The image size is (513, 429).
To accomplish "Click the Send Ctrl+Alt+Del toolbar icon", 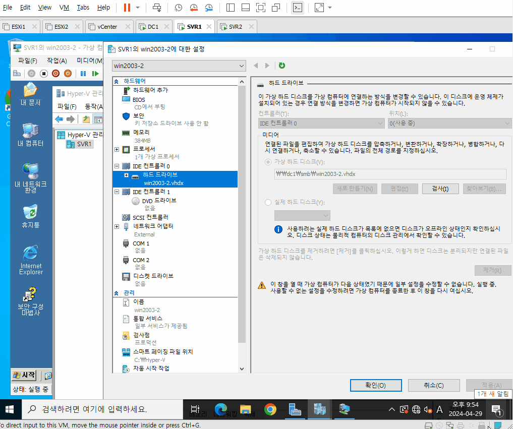I will 157,8.
